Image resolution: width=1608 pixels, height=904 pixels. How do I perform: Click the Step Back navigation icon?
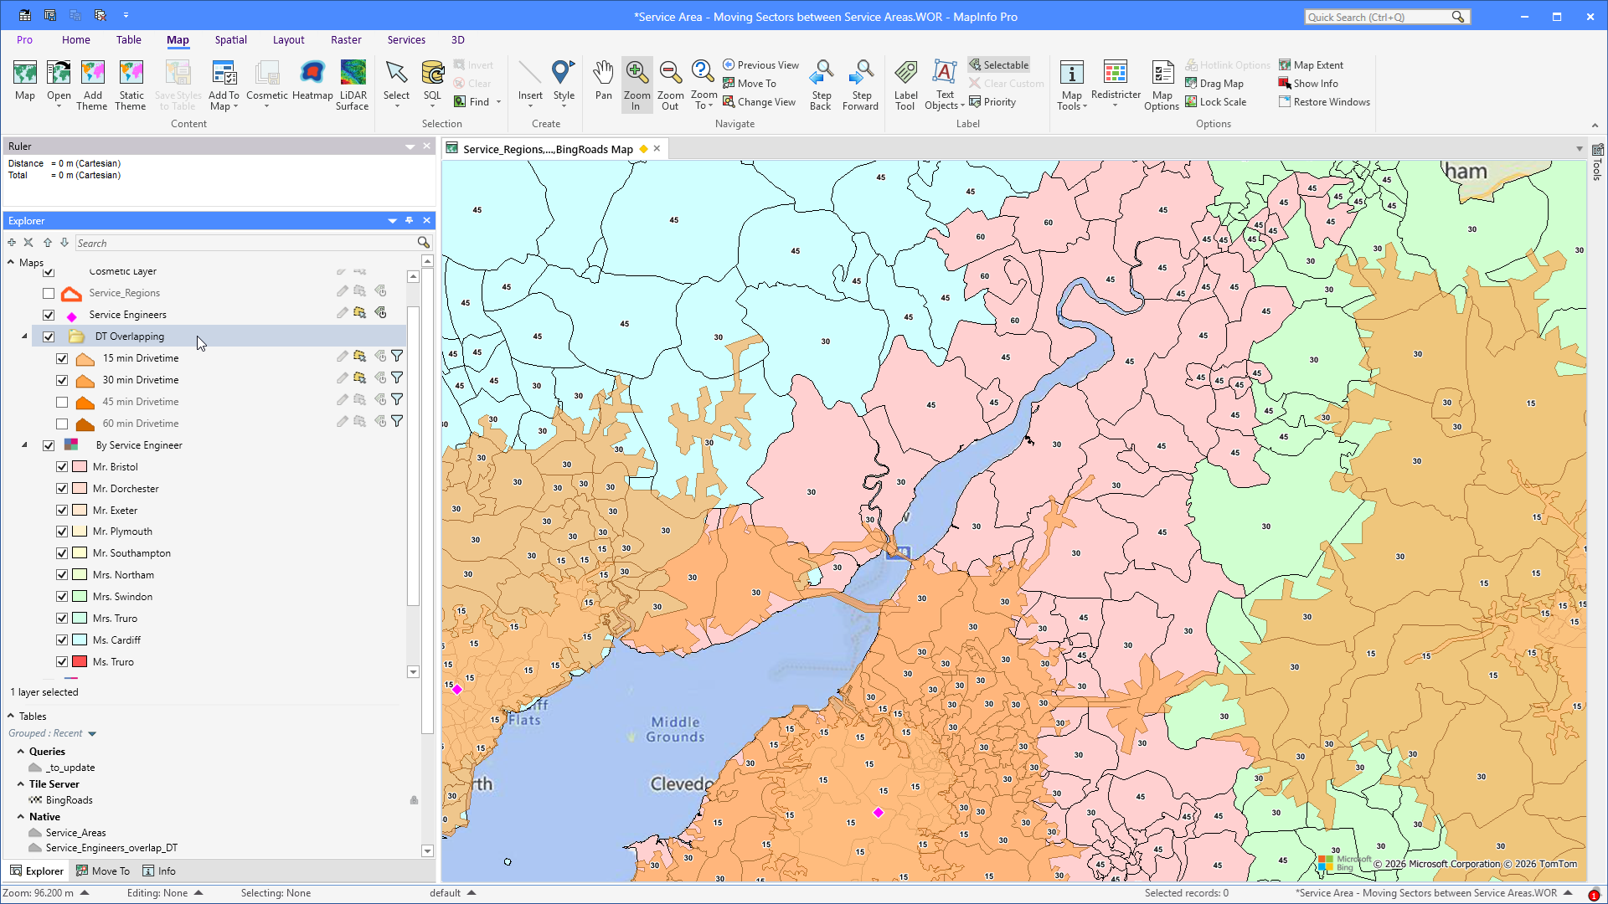[821, 85]
